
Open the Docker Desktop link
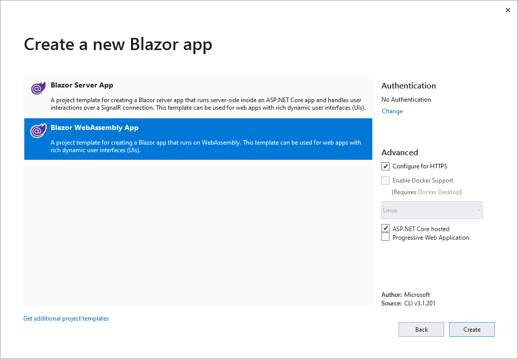(439, 192)
